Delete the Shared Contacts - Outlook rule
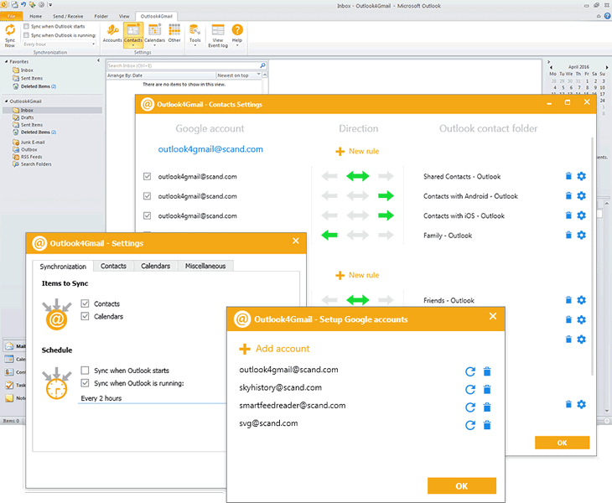Screen dimensions: 612x503 [568, 176]
